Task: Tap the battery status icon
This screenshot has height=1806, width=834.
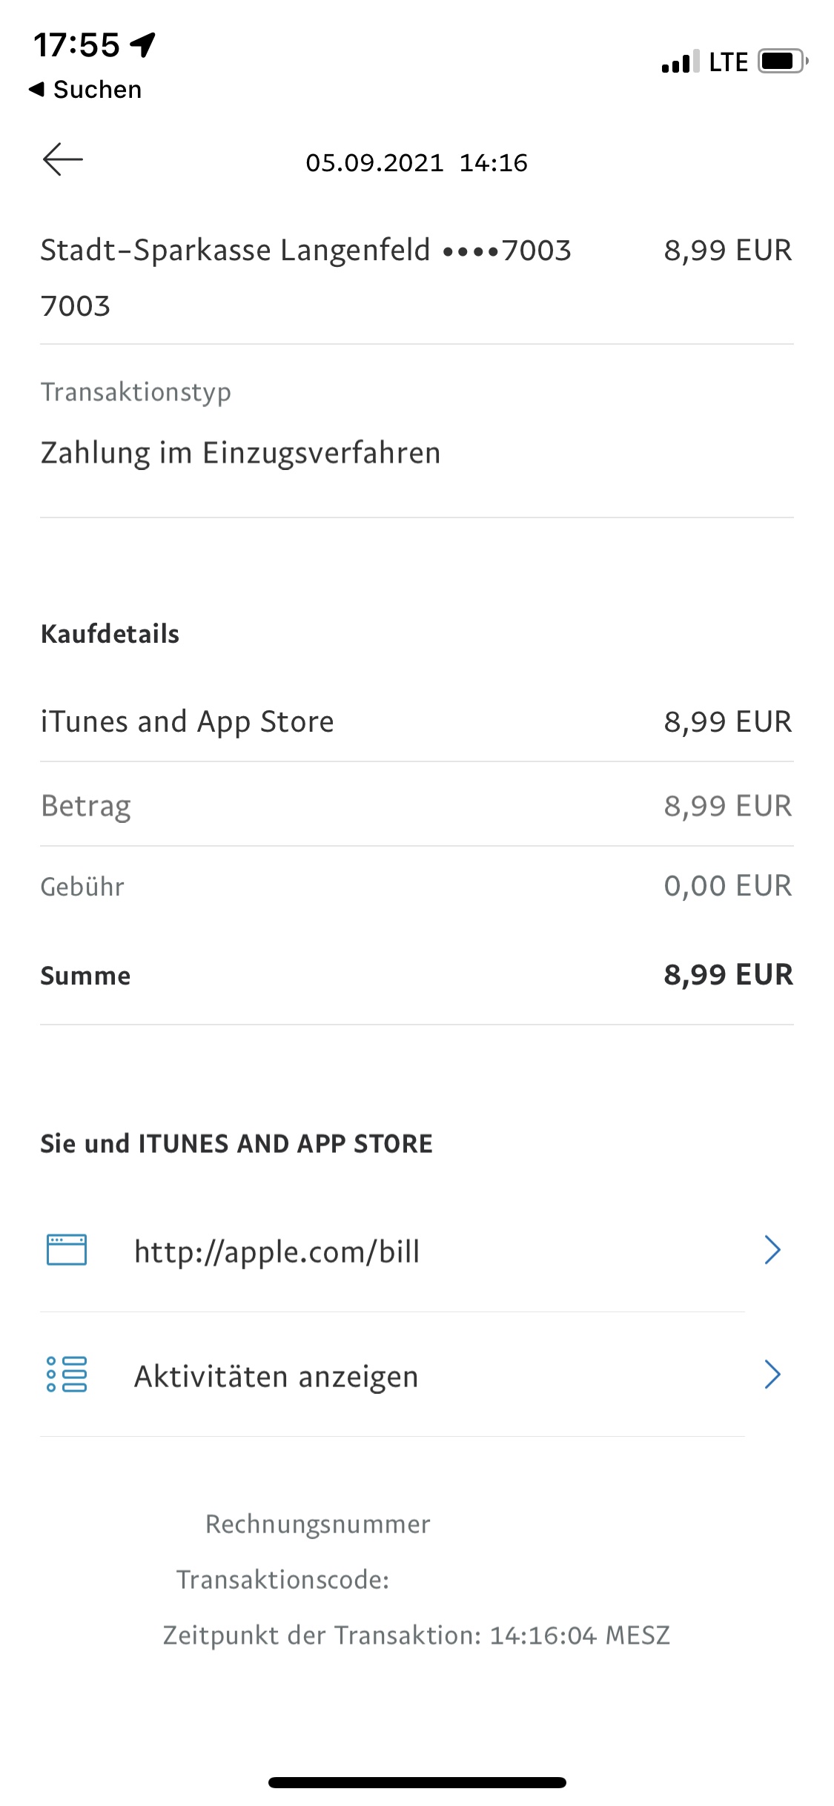Action: point(782,62)
